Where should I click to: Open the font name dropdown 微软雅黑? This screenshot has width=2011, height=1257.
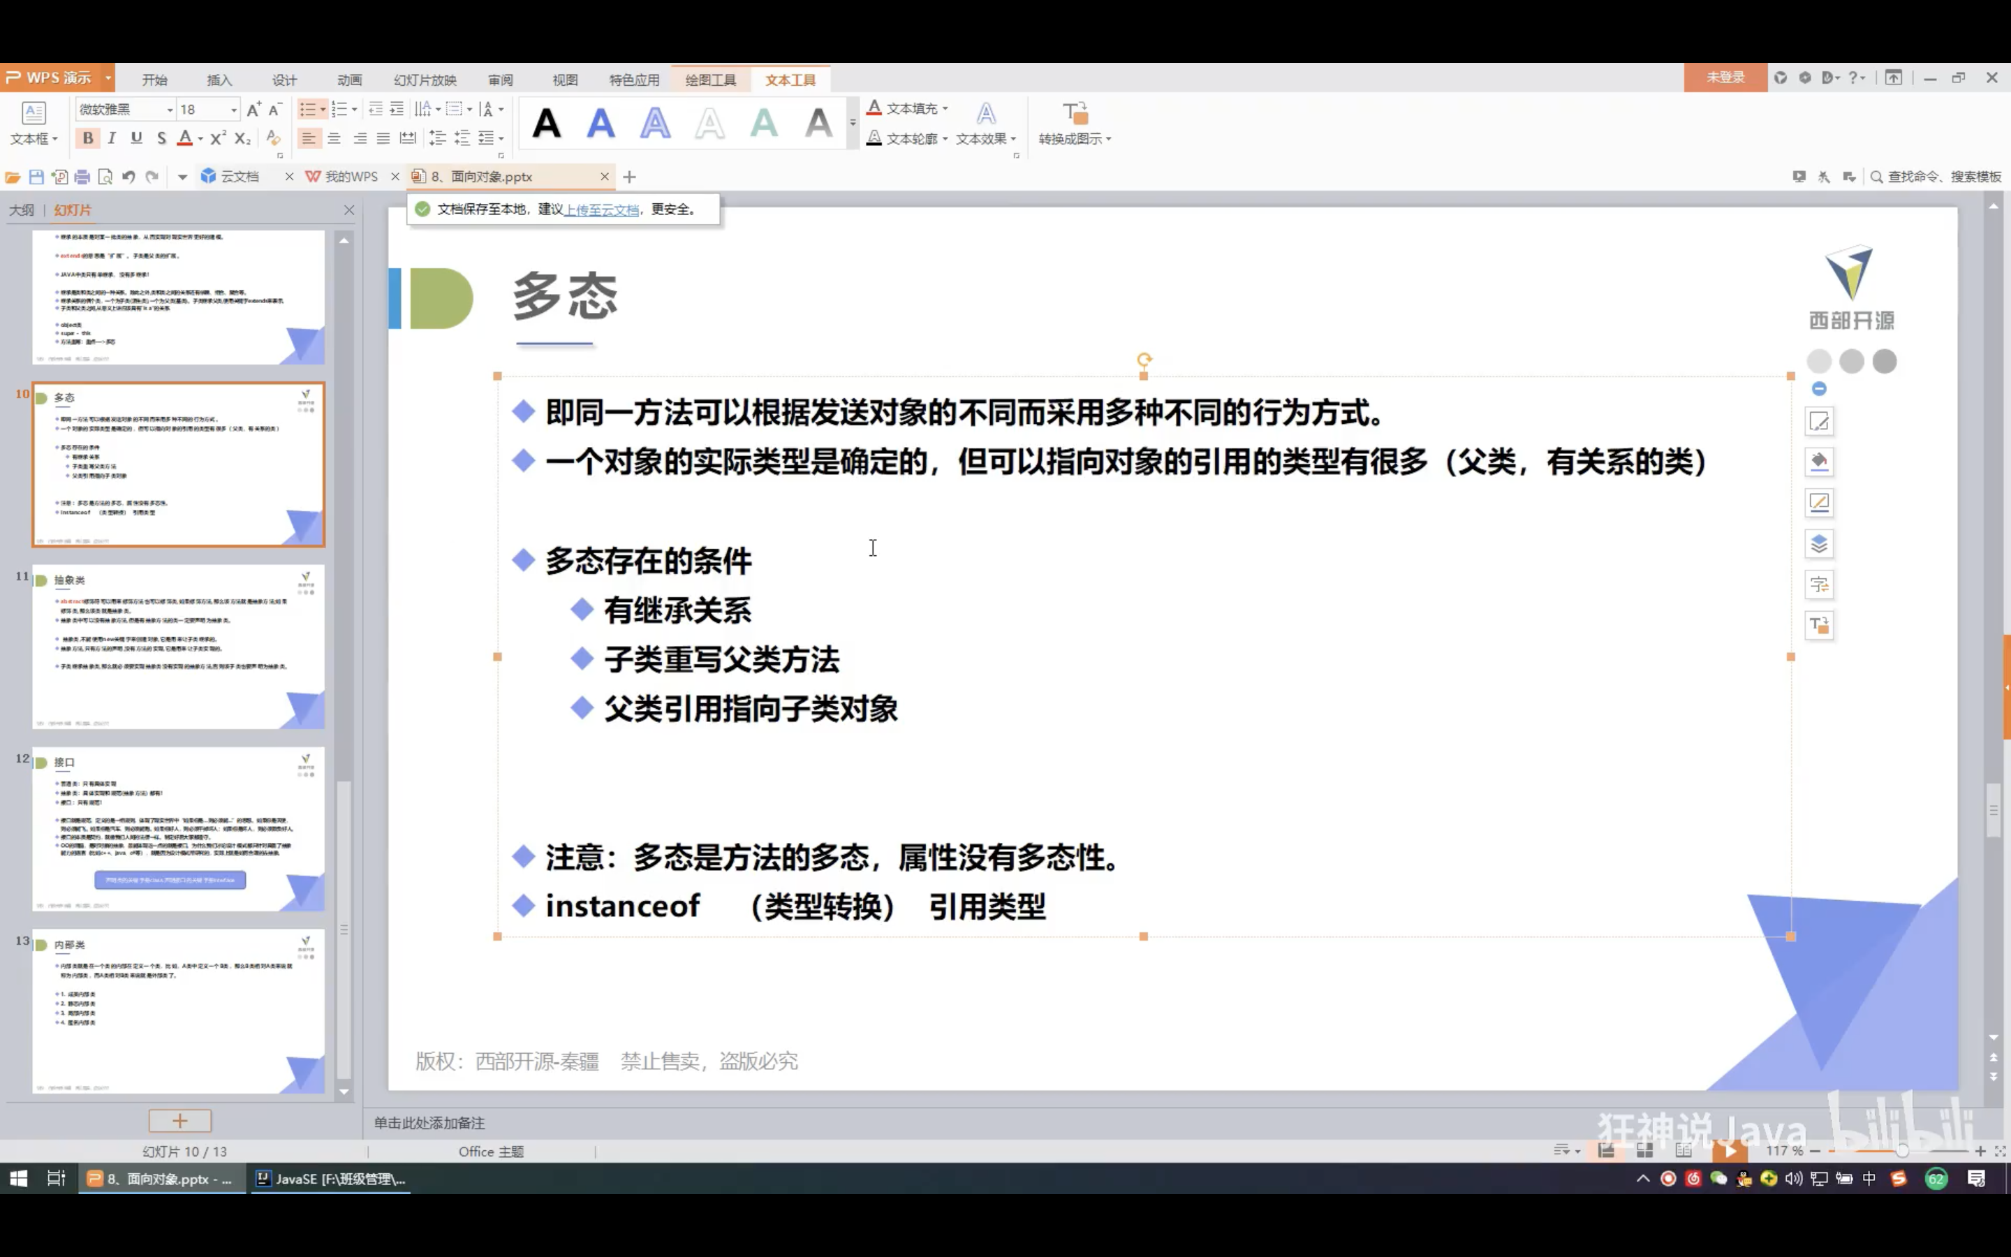[170, 110]
